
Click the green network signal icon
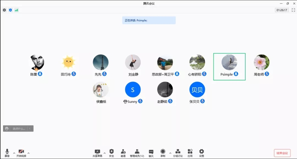pyautogui.click(x=16, y=10)
